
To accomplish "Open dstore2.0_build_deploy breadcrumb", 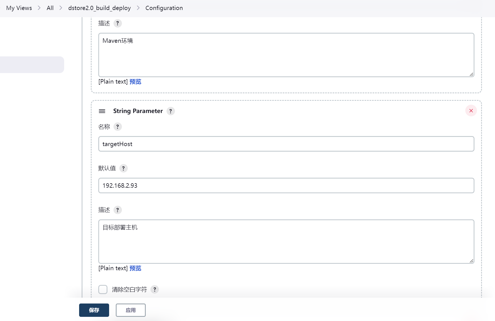I will pyautogui.click(x=99, y=8).
